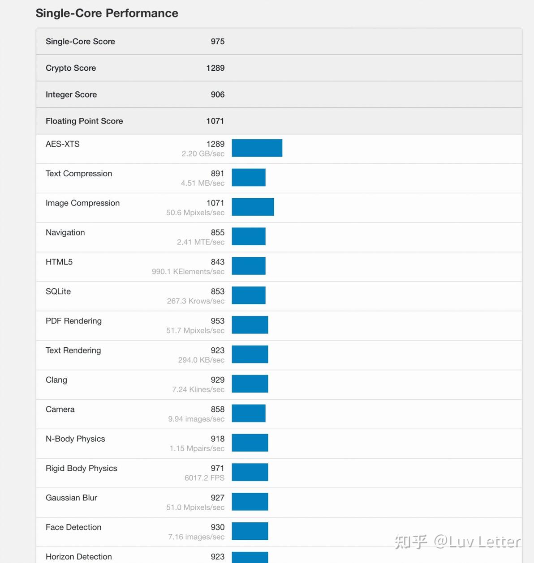Click the SQLite score 853

click(x=218, y=291)
